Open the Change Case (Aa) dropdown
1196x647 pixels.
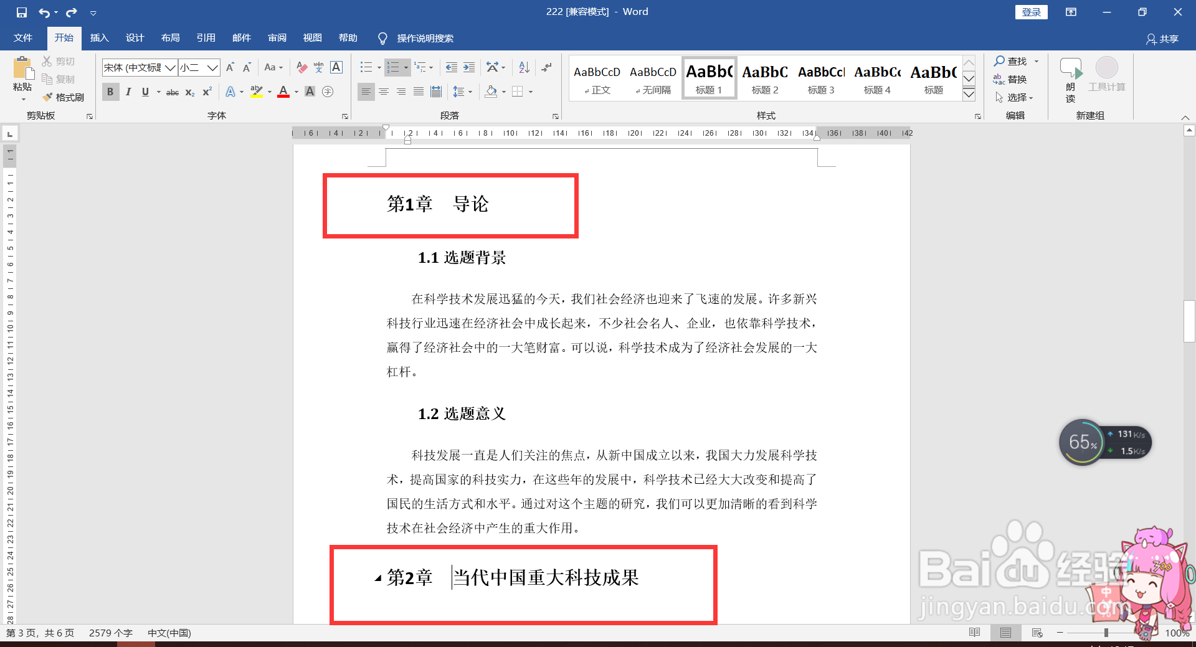(x=273, y=67)
